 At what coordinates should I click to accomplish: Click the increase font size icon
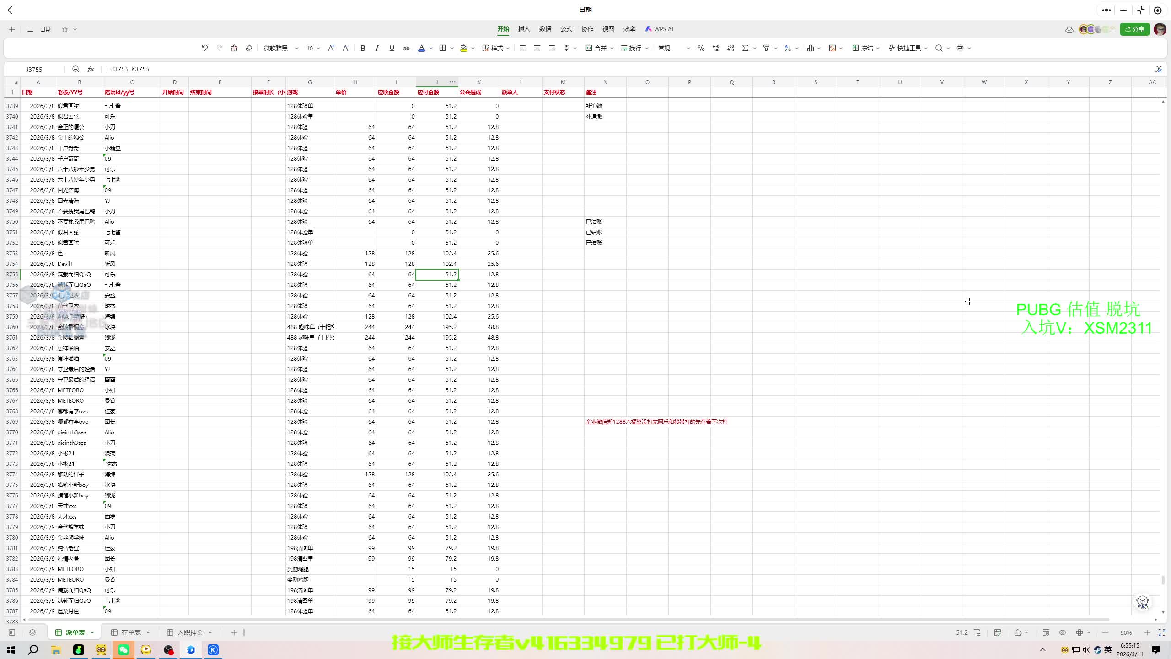pyautogui.click(x=331, y=48)
